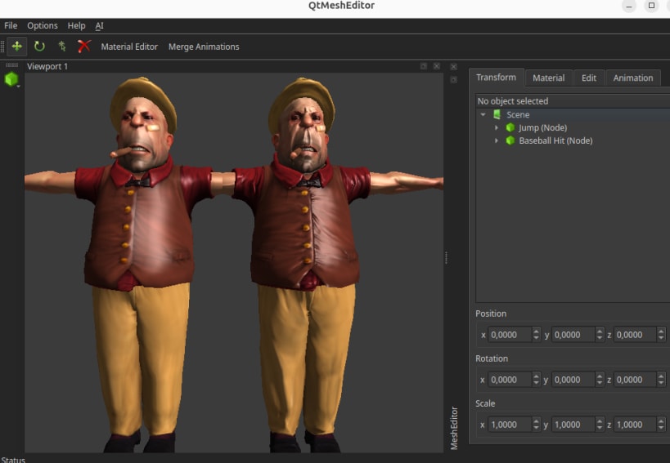Open the File menu
Screen dimensions: 670x463
pos(11,25)
